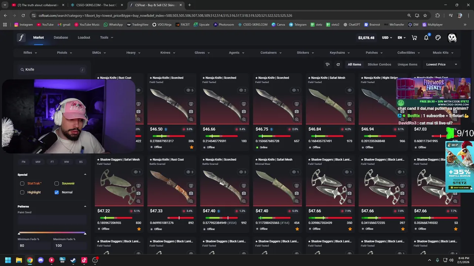
Task: Open screenshot camera on $47.33 Rust Coat Navaja
Action: pyautogui.click(x=191, y=193)
